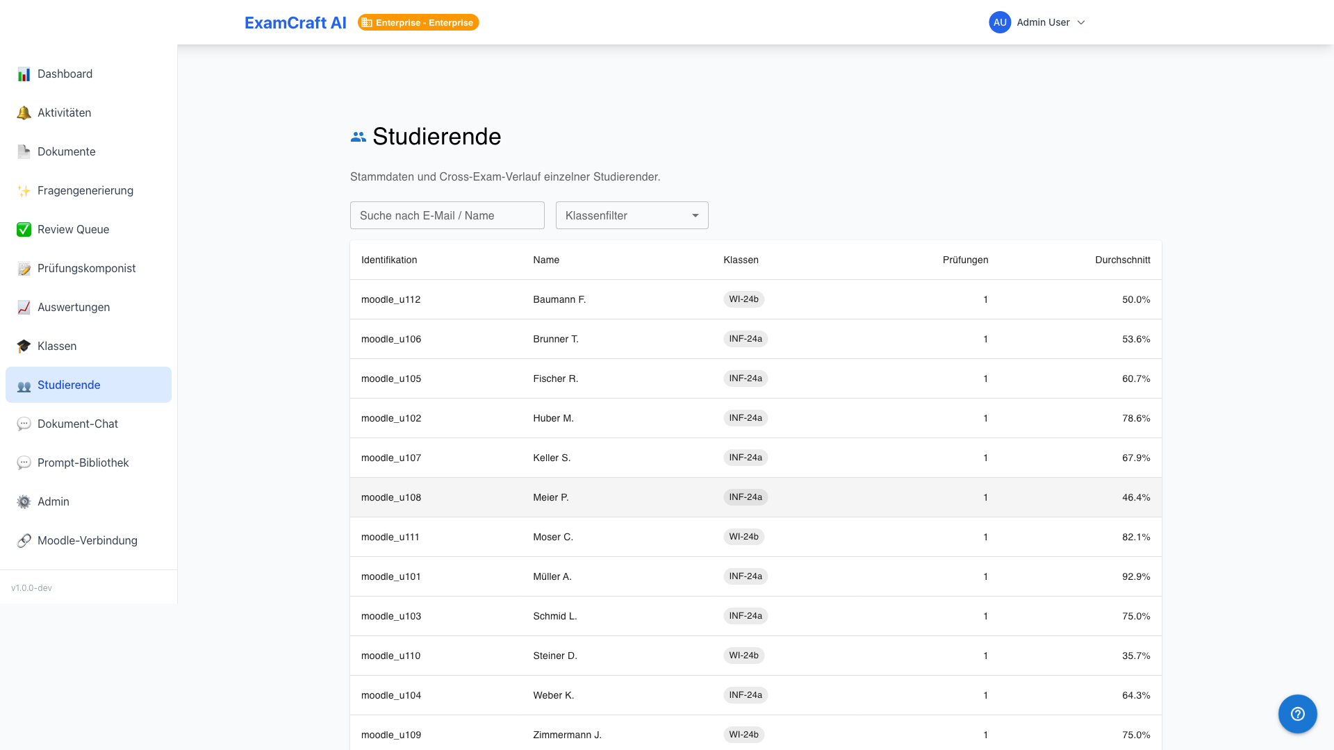Click WI-24b chip in Moser C. row
1334x750 pixels.
click(743, 537)
